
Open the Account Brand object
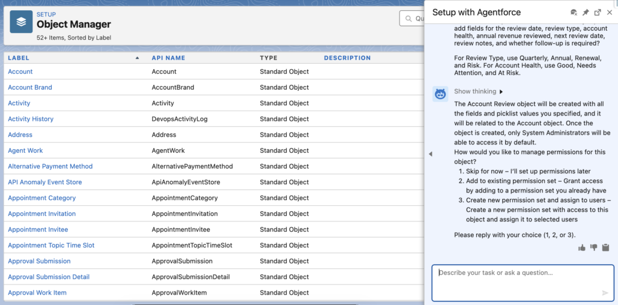(30, 87)
